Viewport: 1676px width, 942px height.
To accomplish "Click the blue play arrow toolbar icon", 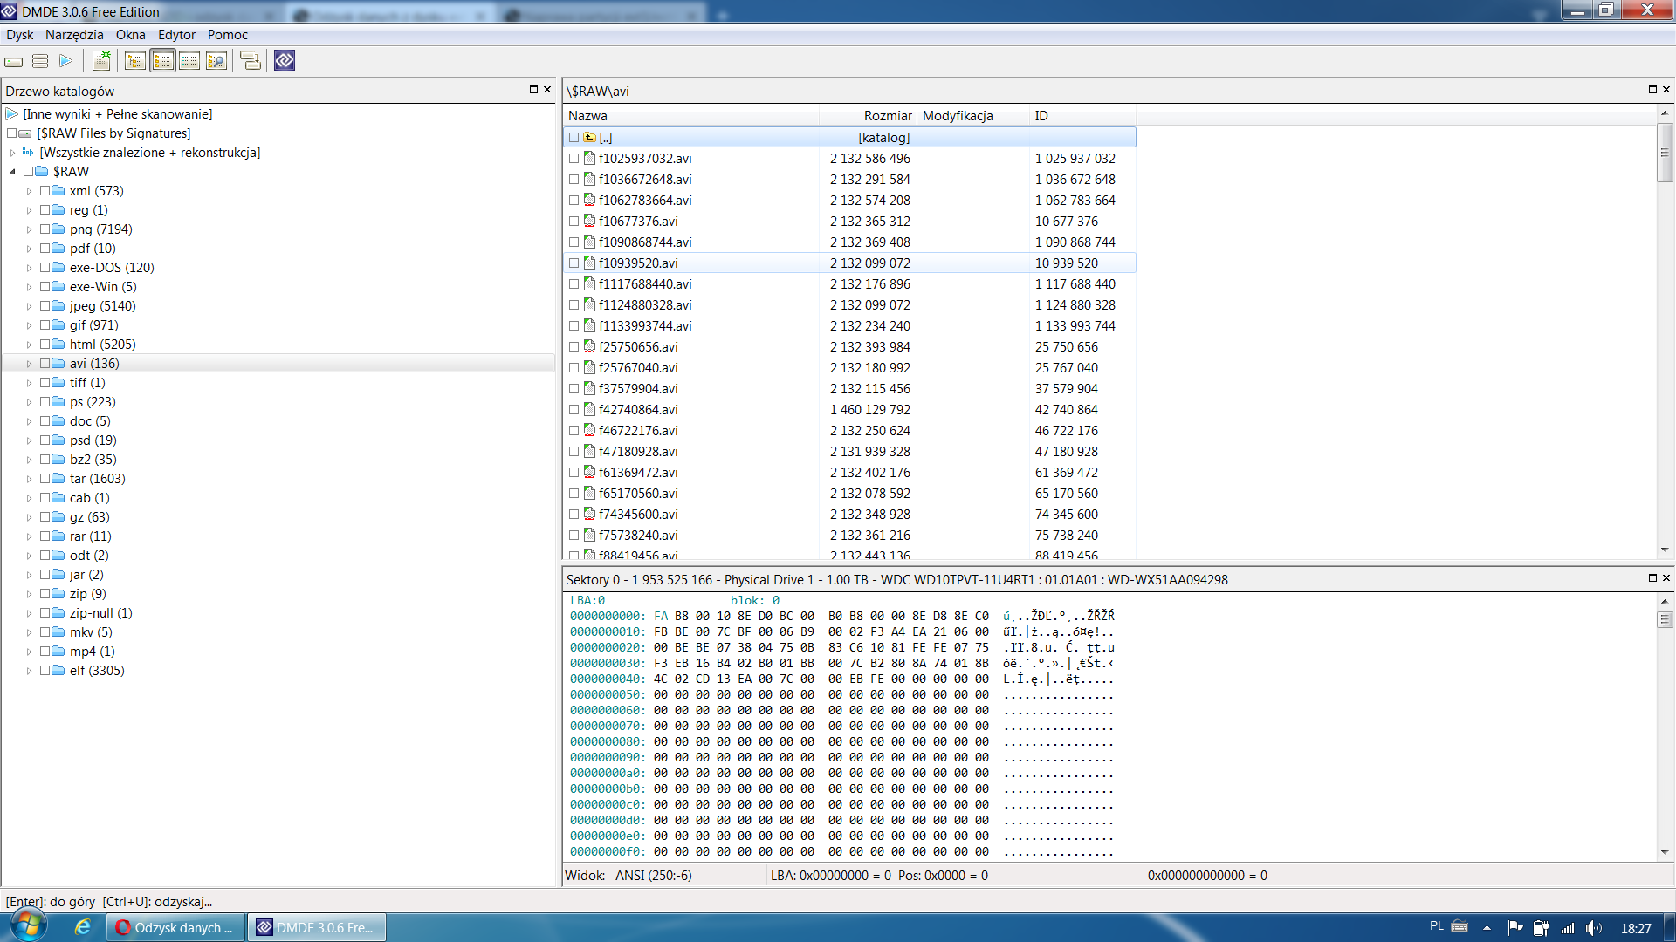I will pyautogui.click(x=65, y=61).
